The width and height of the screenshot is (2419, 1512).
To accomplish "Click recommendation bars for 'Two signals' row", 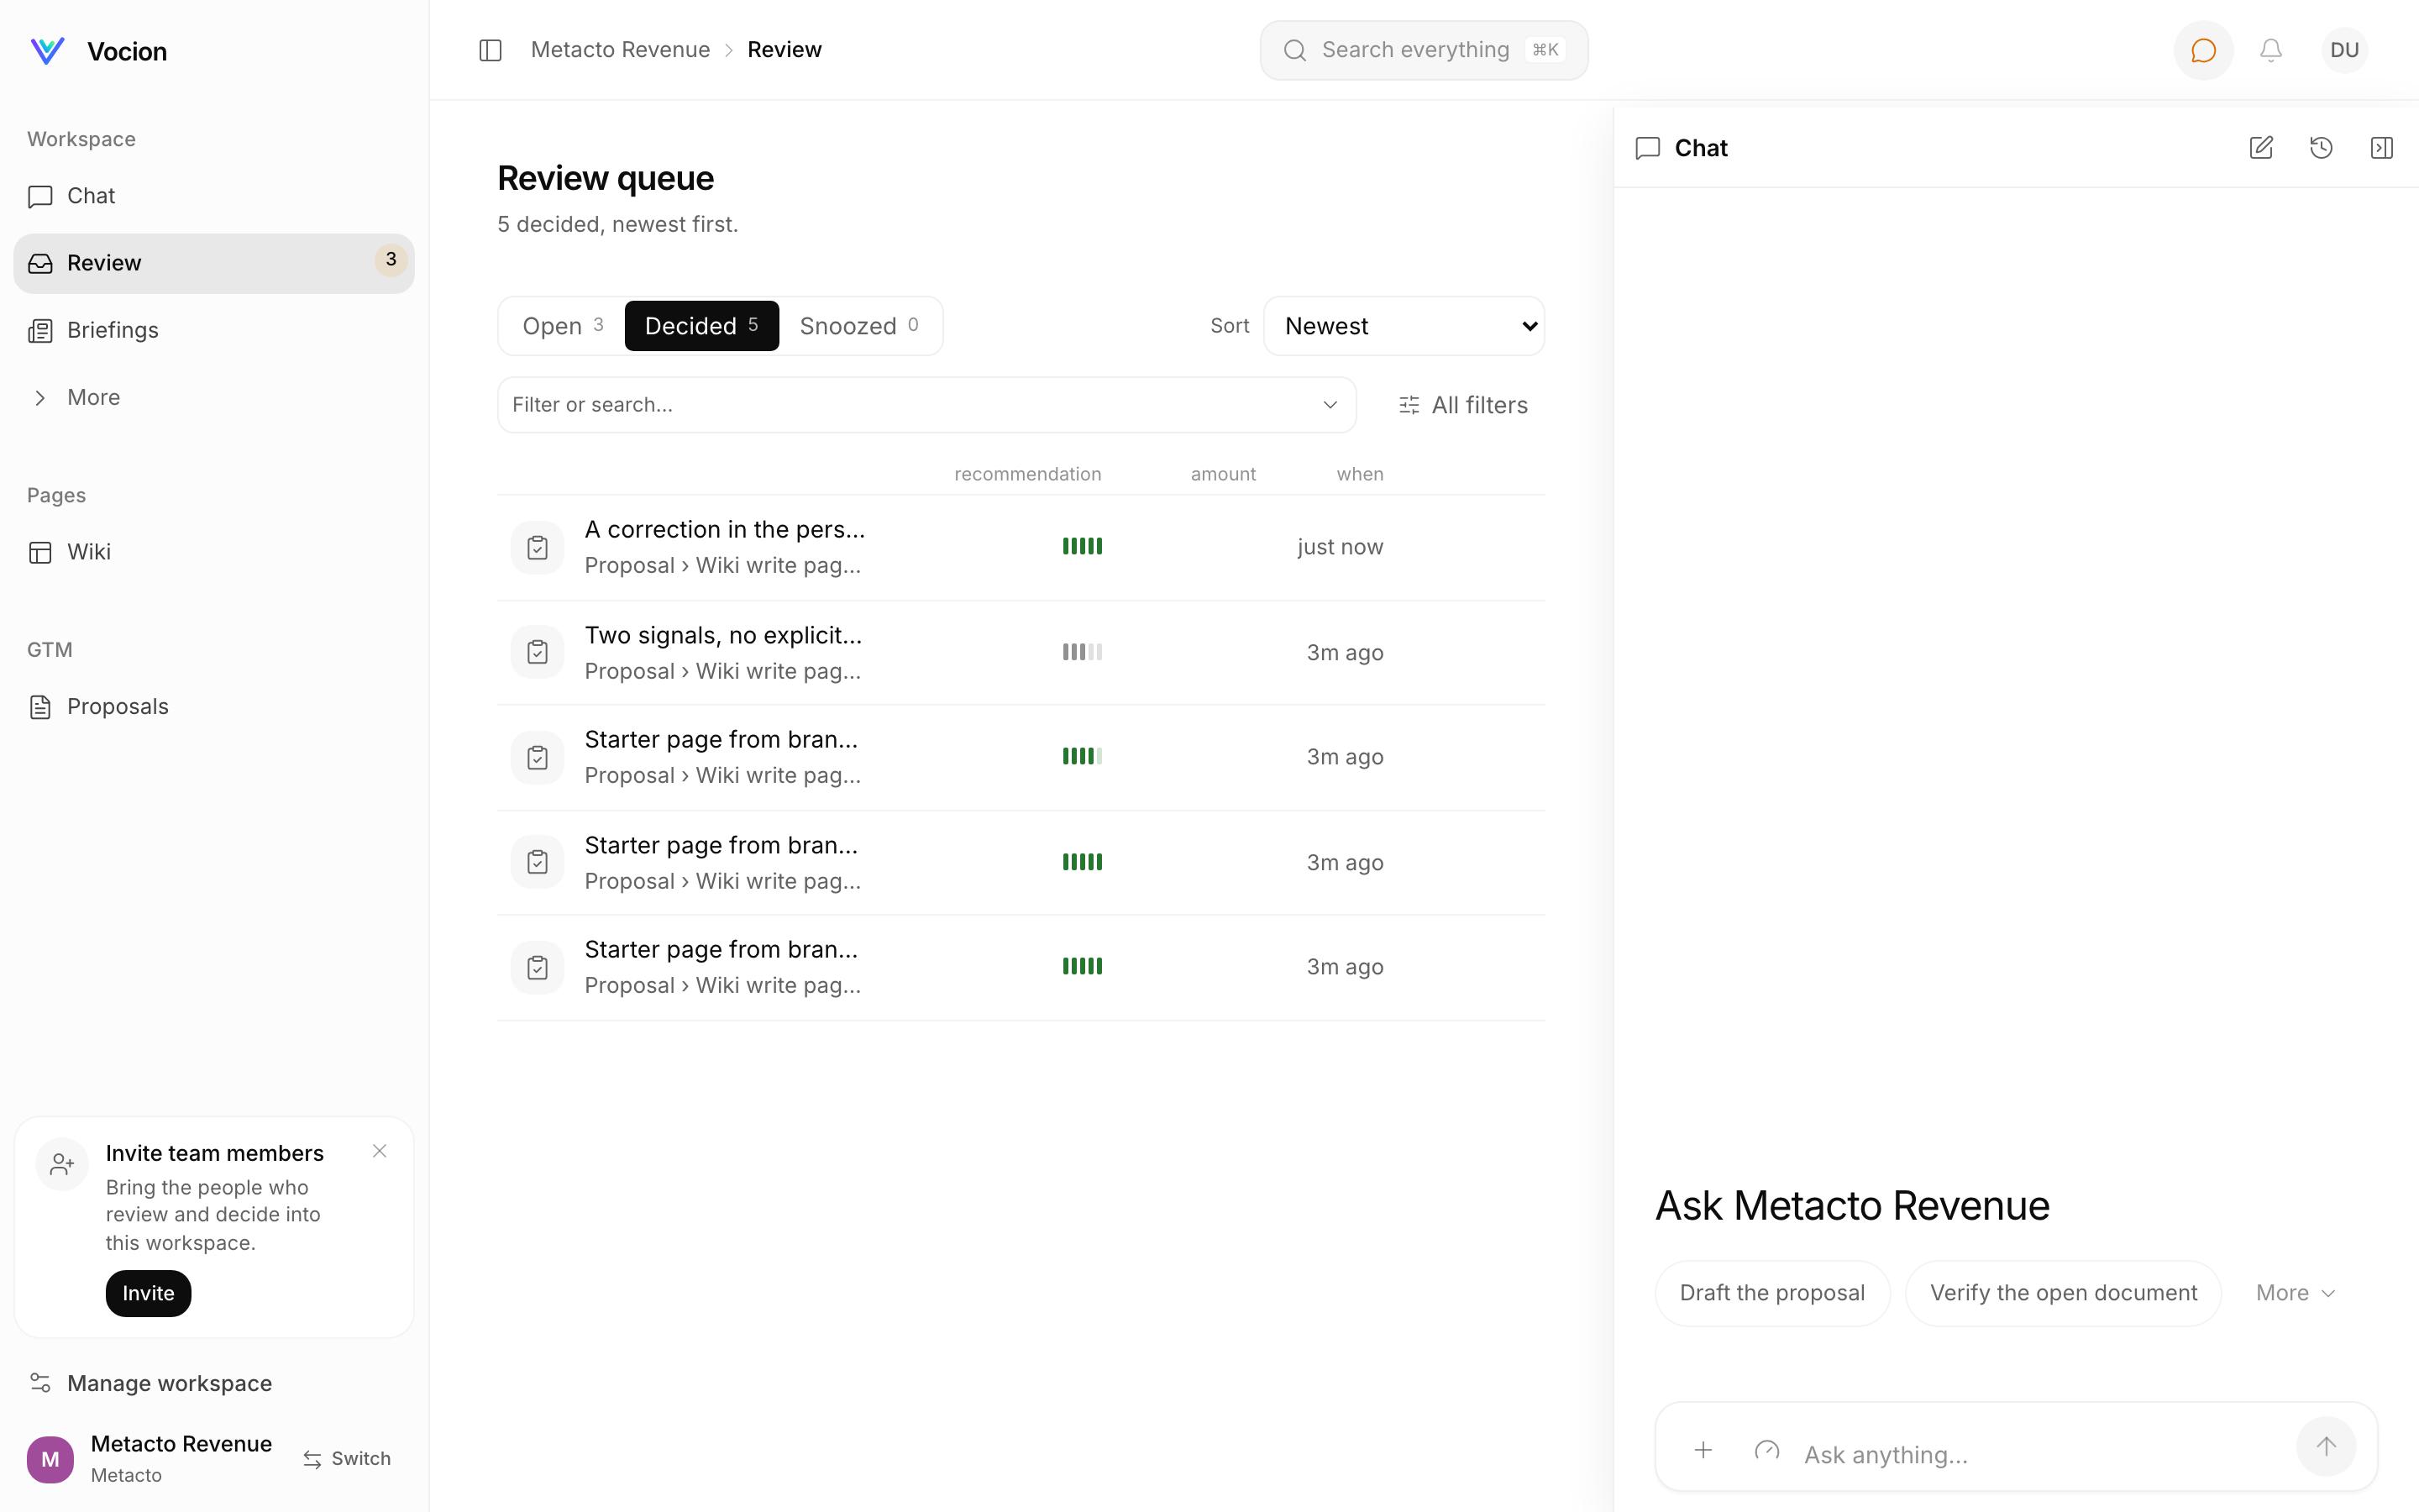I will [1083, 652].
